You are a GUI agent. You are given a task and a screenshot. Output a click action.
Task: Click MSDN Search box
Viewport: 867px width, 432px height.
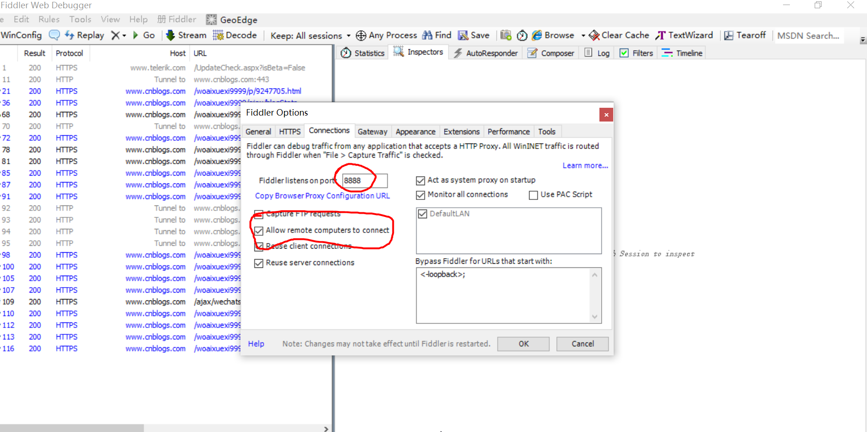coord(809,36)
